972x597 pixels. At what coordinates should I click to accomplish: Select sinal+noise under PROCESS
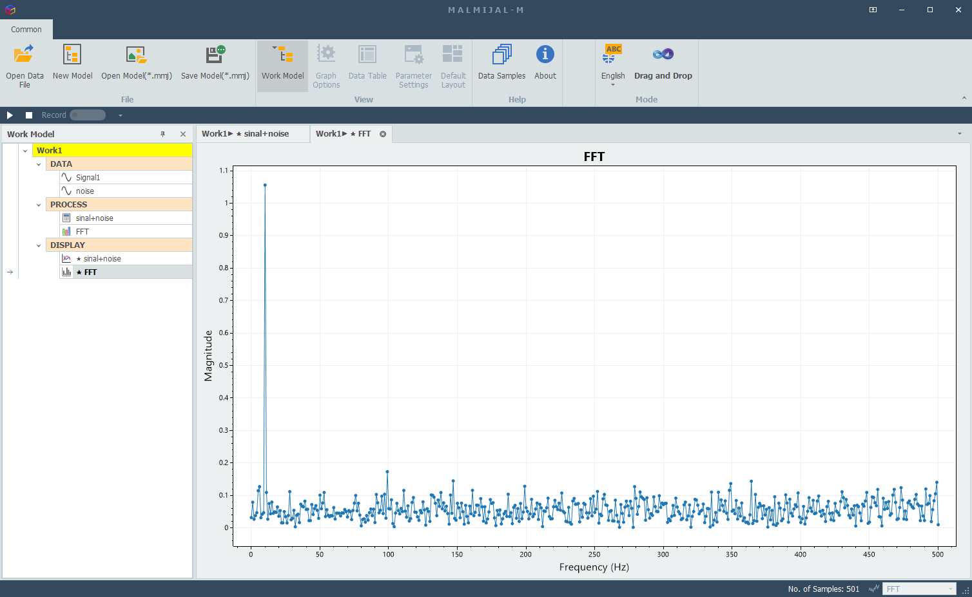click(126, 218)
